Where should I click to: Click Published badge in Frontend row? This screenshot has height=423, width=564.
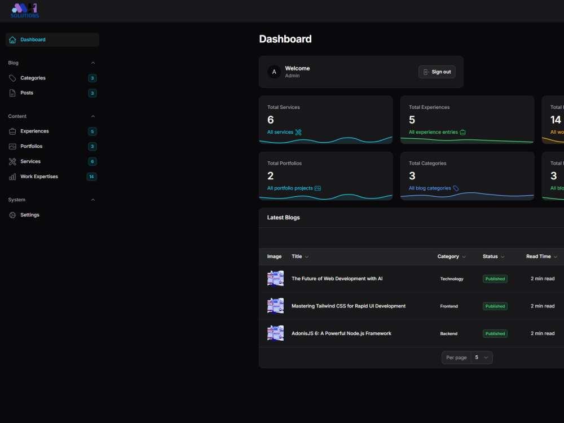[x=495, y=306]
